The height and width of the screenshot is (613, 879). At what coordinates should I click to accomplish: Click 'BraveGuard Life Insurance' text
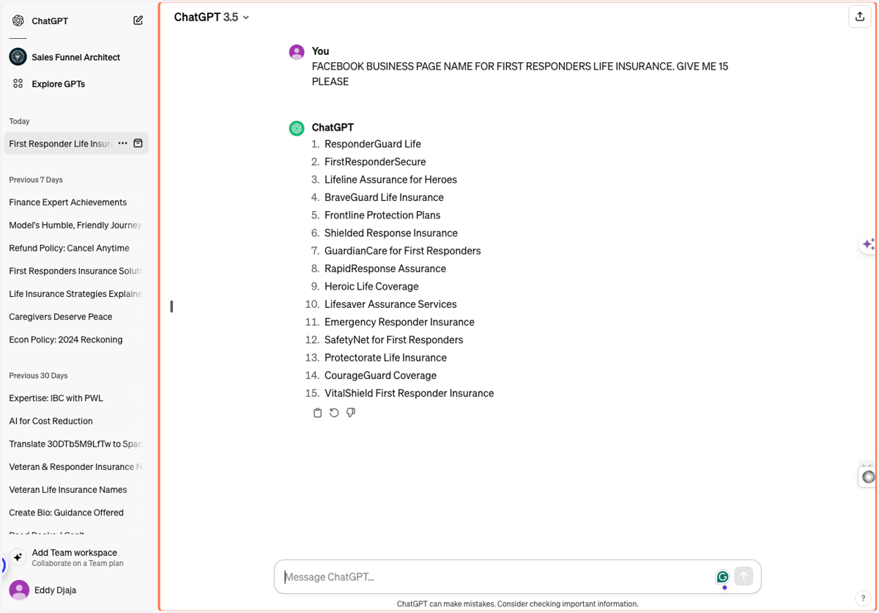(x=384, y=197)
